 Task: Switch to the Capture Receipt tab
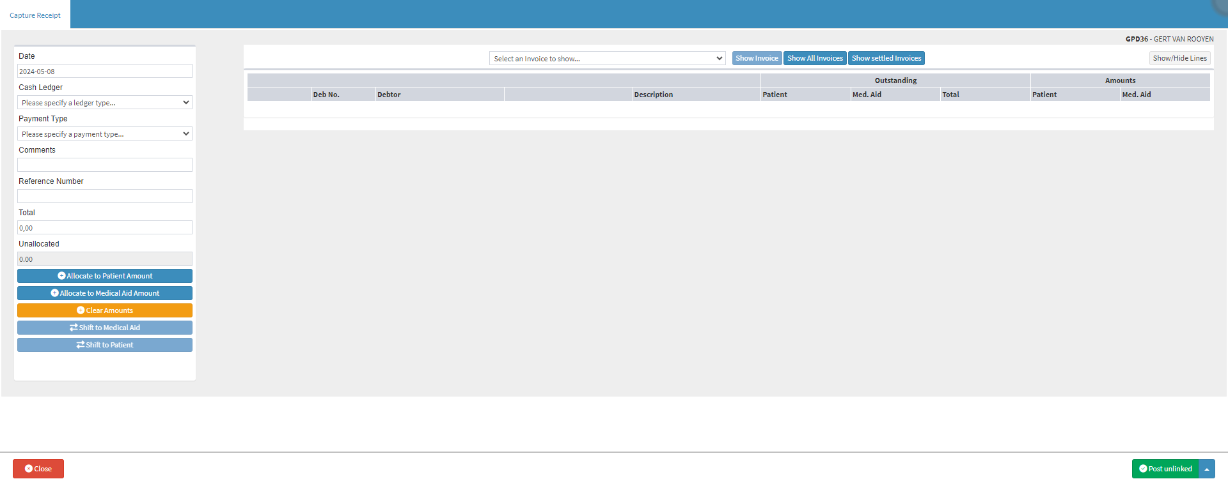(35, 15)
